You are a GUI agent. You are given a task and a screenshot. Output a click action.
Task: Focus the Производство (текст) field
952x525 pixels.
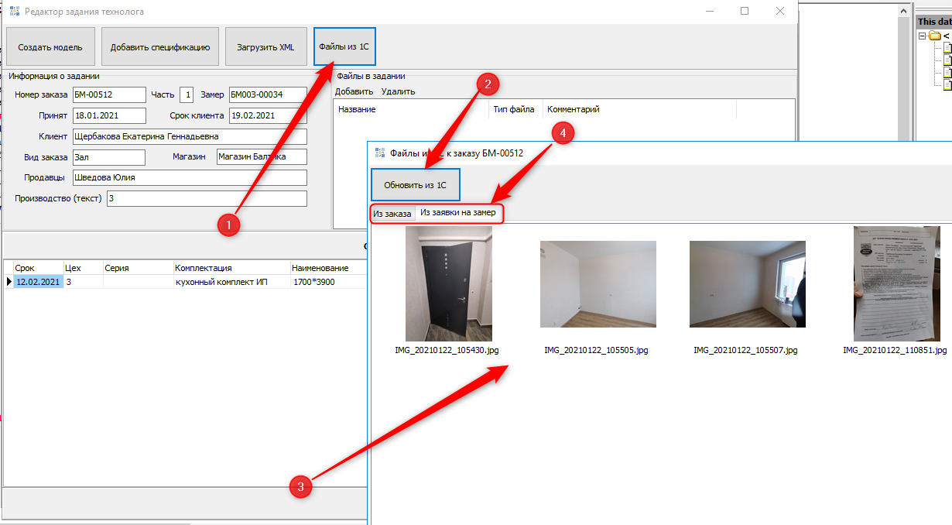(207, 199)
